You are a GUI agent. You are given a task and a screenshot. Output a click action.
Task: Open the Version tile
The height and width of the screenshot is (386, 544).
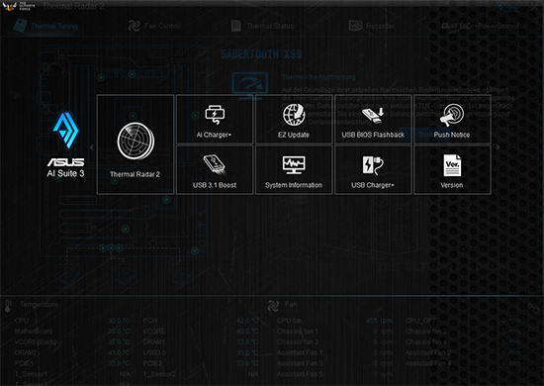452,170
